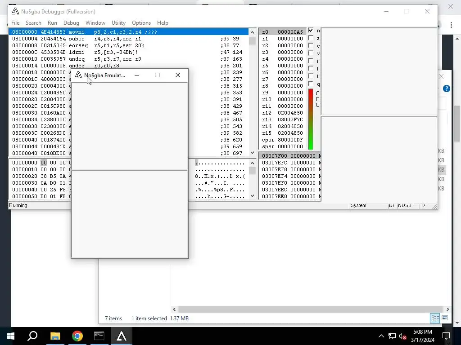Click the muted volume tray icon

(403, 336)
